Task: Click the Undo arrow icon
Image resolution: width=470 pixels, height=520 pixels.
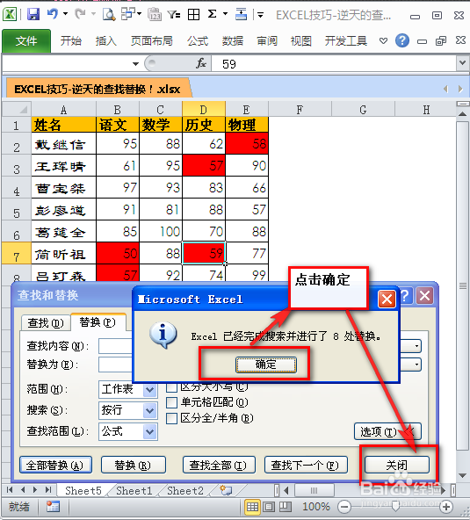Action: click(52, 14)
